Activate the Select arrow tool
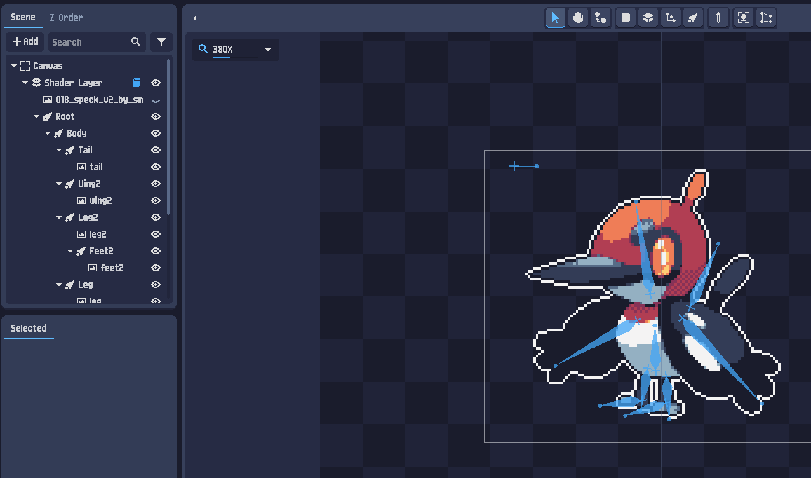This screenshot has width=811, height=478. pyautogui.click(x=555, y=18)
